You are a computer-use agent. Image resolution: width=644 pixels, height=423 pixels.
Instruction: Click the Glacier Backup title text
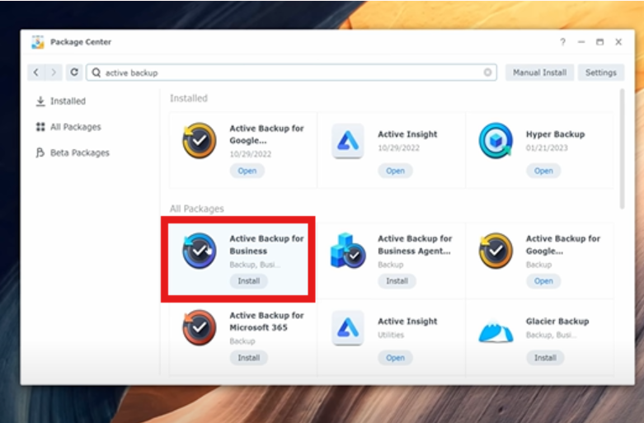coord(557,321)
